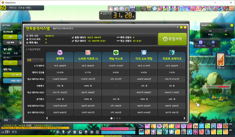Screen dimensions: 235x137
Task: Click the 603조 3564억 total damage value
Action: click(94, 37)
